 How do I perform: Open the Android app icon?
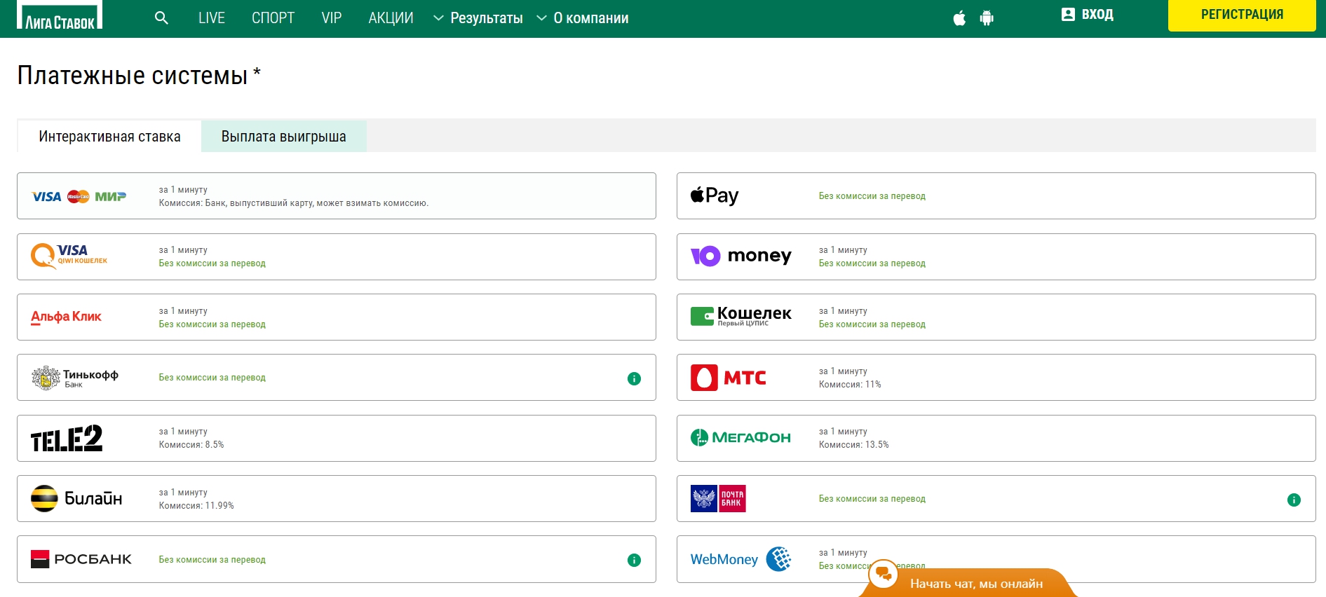point(987,18)
